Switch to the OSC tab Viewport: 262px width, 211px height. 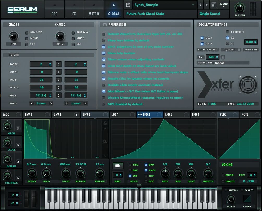(54, 9)
